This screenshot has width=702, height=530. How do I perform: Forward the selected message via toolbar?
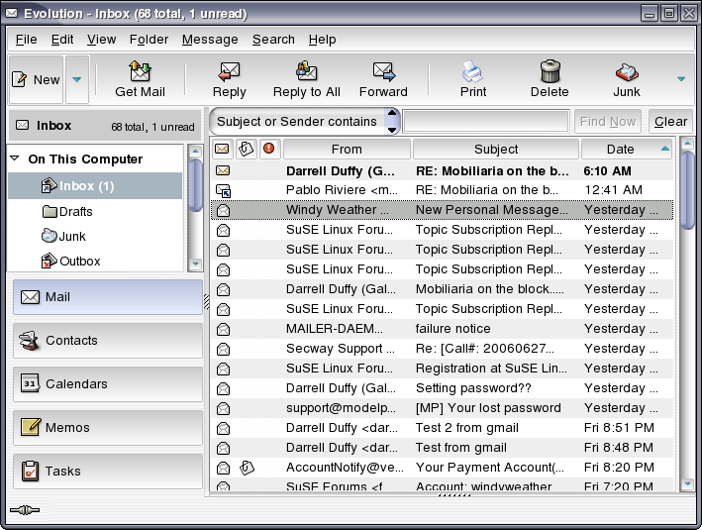click(x=383, y=72)
